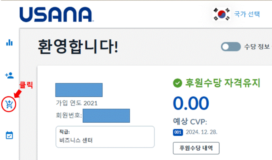Click the Korean flag icon
The width and height of the screenshot is (272, 160).
point(222,14)
